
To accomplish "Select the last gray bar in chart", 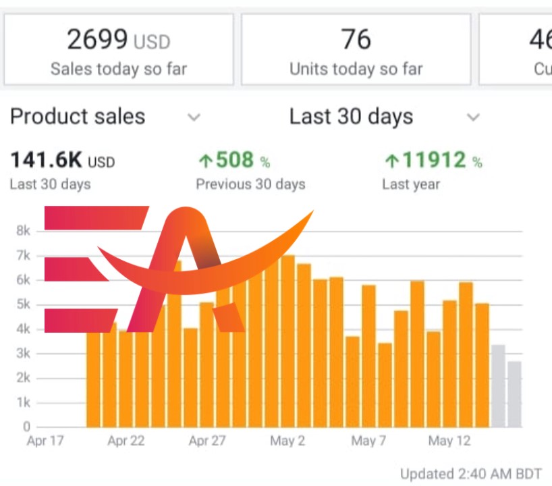I will tap(514, 394).
